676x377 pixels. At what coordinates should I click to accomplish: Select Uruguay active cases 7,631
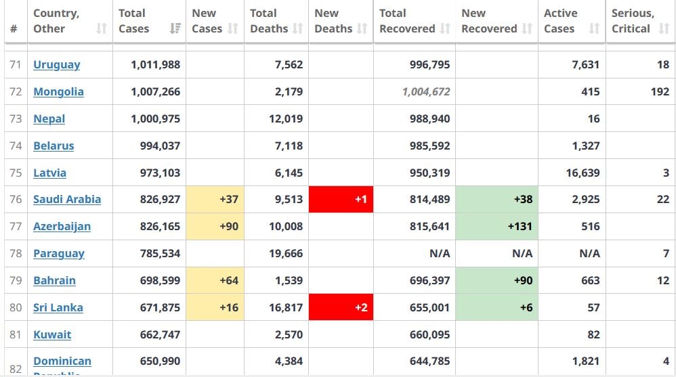(x=585, y=64)
